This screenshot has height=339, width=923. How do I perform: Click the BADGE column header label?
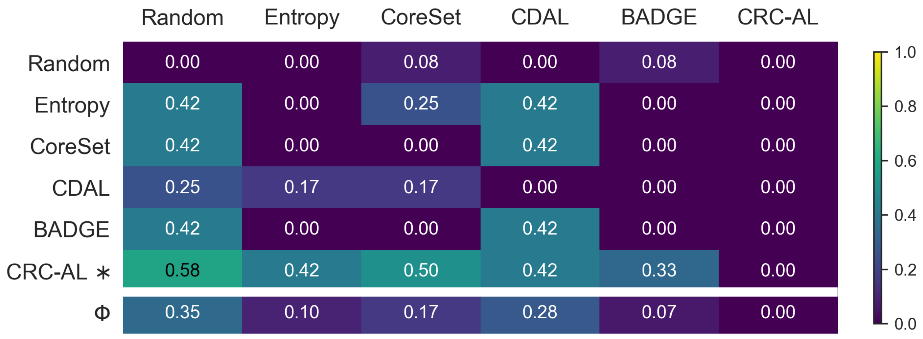(659, 17)
